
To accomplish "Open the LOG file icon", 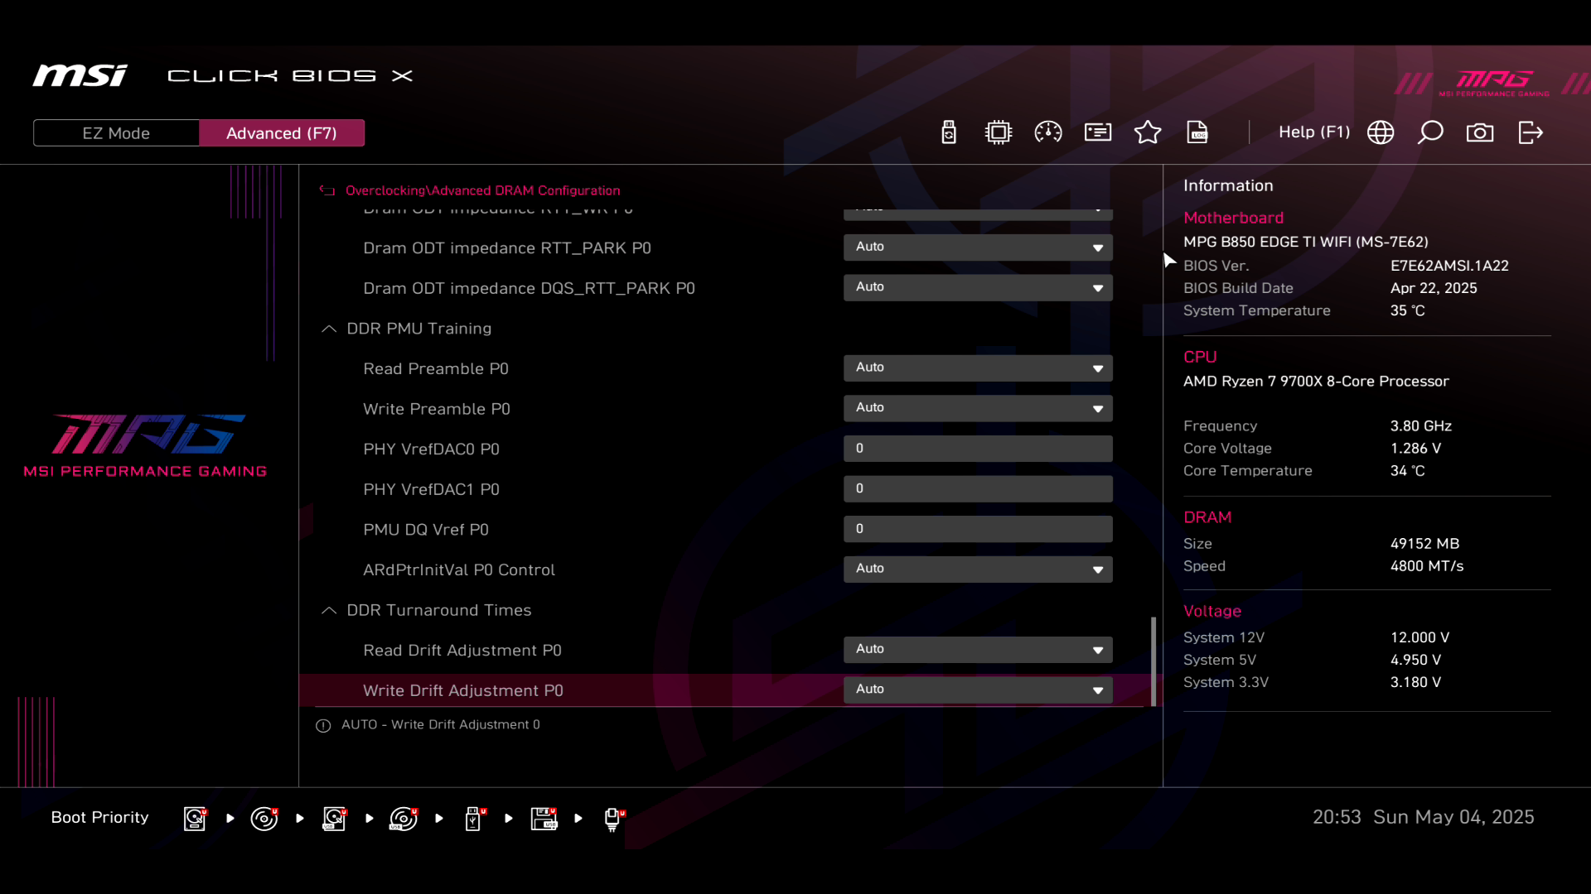I will click(1197, 132).
